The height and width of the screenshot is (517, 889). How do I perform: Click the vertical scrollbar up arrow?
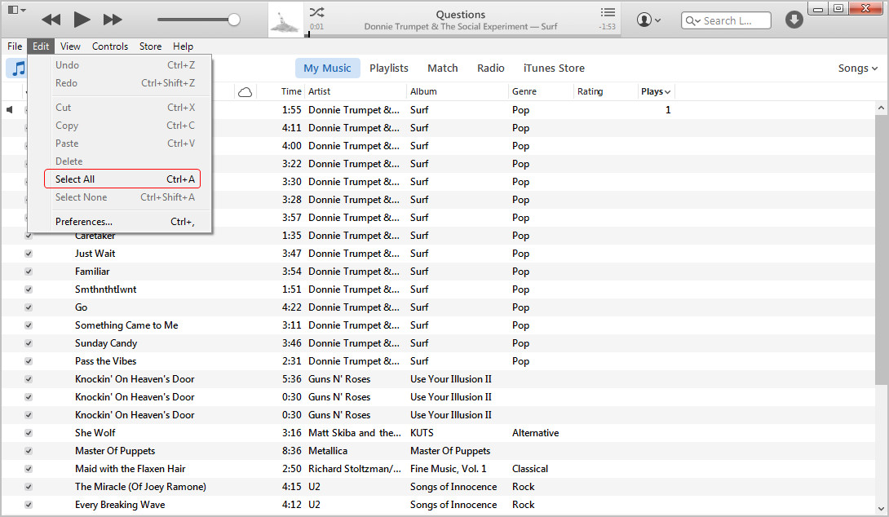click(881, 108)
